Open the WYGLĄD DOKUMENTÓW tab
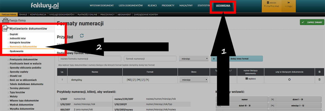Image resolution: width=325 pixels, height=111 pixels. tap(62, 14)
